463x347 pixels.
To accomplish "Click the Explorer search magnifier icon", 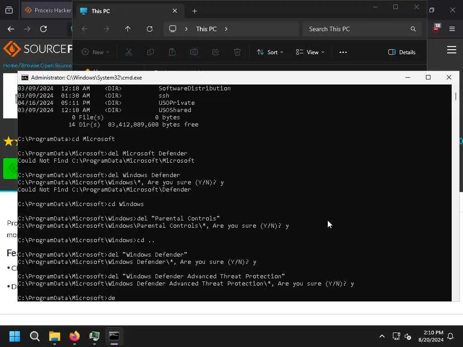I will [413, 29].
